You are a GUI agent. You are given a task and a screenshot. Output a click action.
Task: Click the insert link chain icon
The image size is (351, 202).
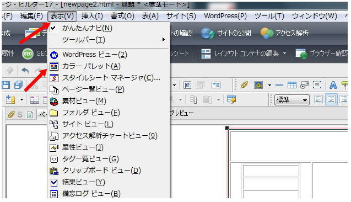[x=245, y=85]
